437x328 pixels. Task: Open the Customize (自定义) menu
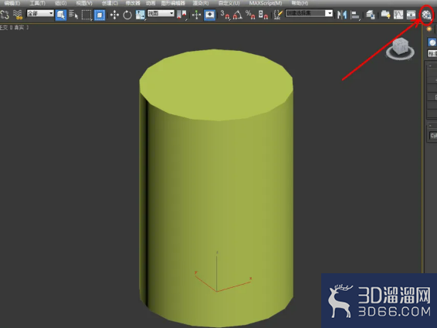pos(229,3)
